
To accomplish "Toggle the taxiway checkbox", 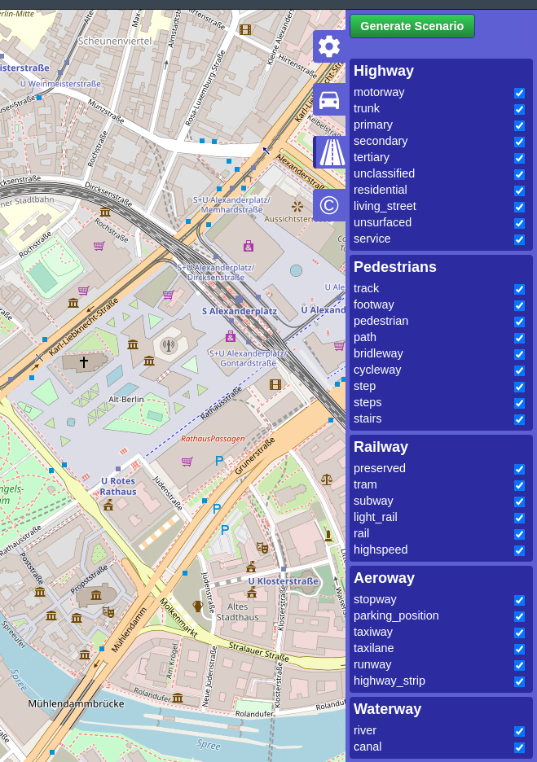I will 520,633.
